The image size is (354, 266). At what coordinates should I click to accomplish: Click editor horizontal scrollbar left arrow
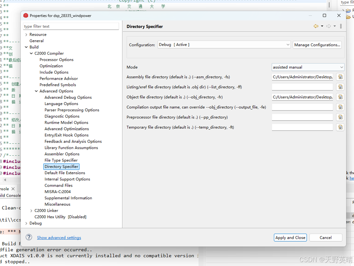tap(5, 180)
